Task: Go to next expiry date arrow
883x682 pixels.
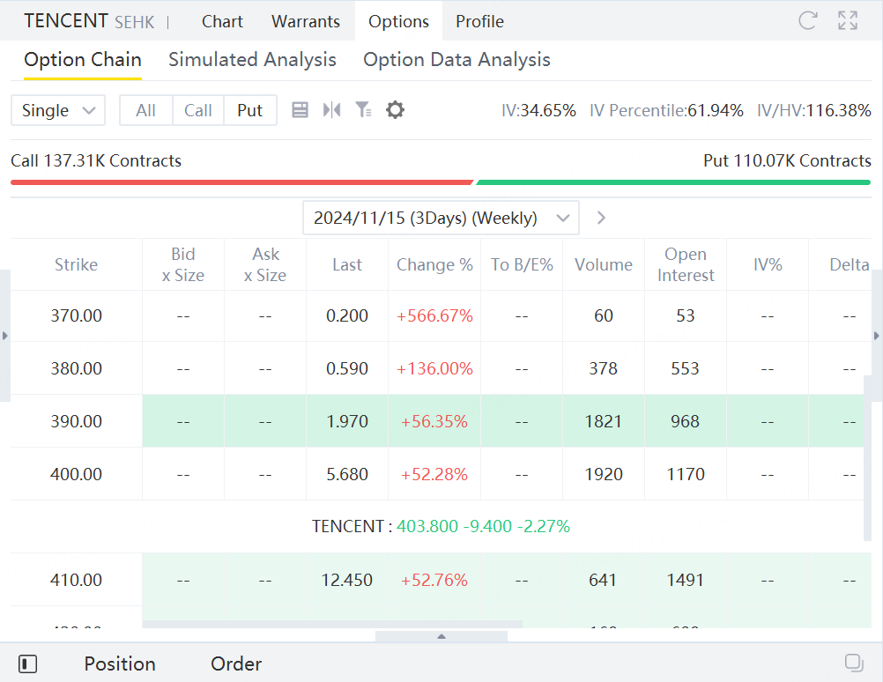Action: (x=601, y=218)
